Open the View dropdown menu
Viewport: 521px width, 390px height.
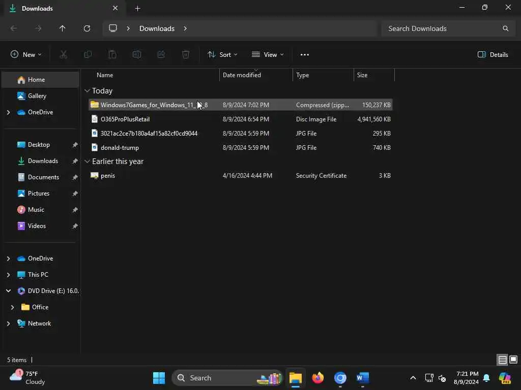268,55
